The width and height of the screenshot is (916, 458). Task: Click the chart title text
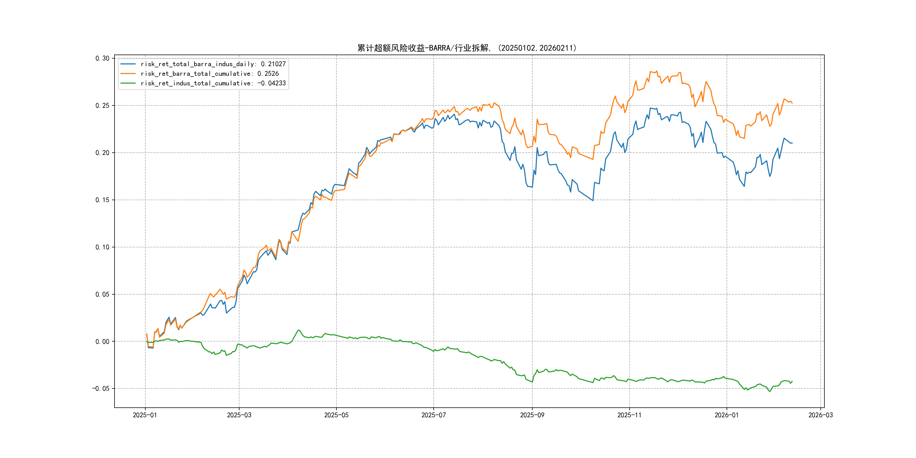coord(466,48)
